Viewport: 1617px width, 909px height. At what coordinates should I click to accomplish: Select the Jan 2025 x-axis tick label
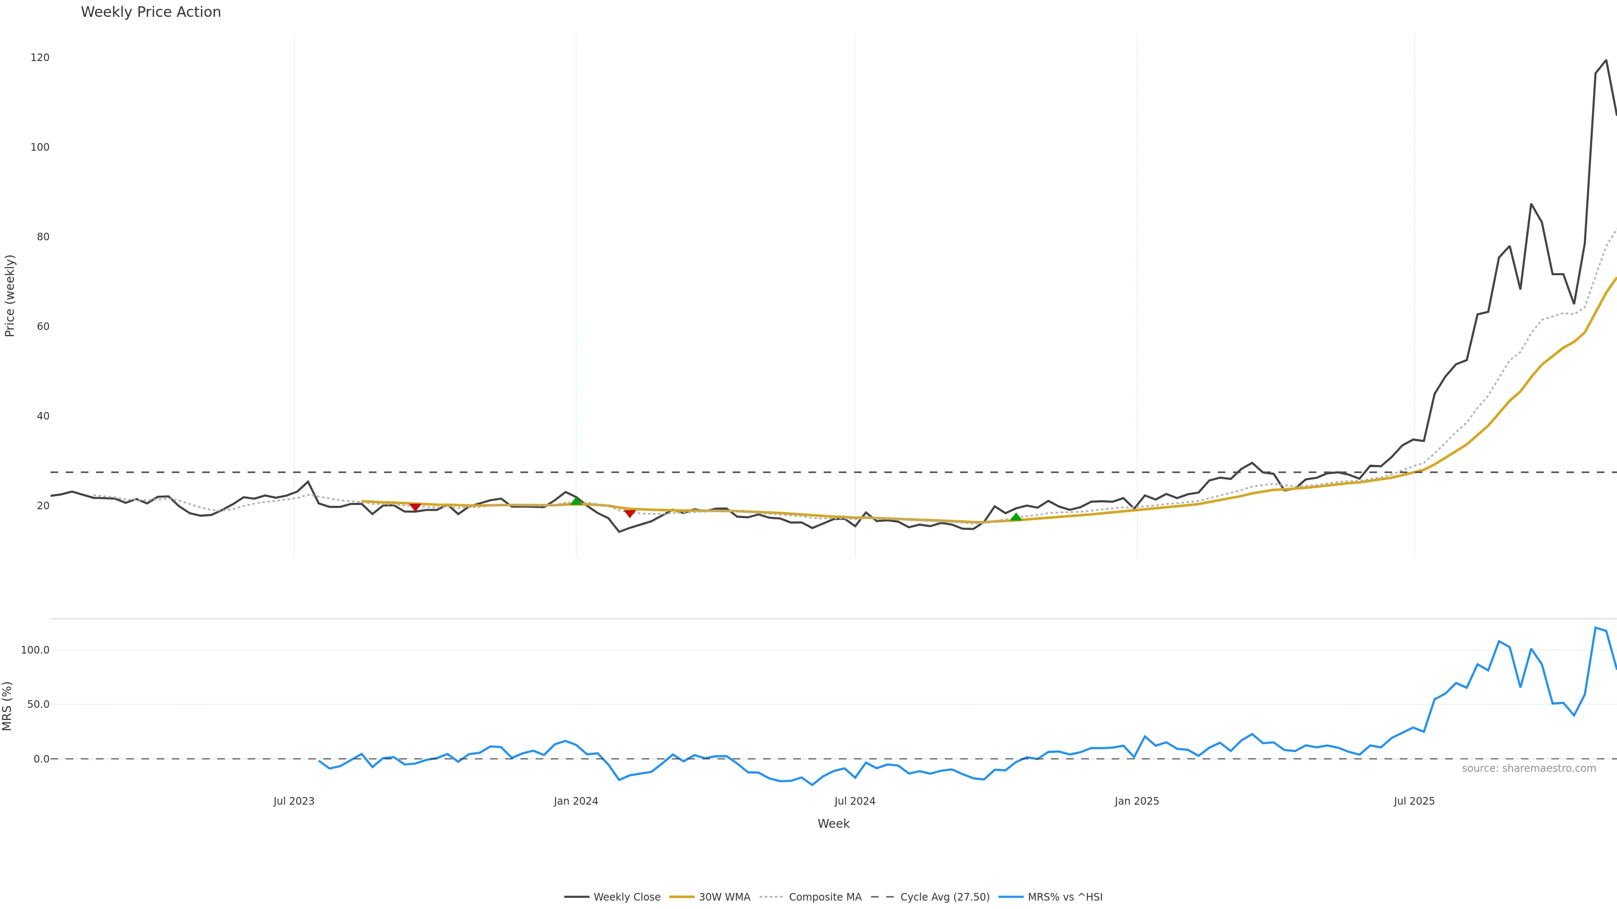[1137, 801]
